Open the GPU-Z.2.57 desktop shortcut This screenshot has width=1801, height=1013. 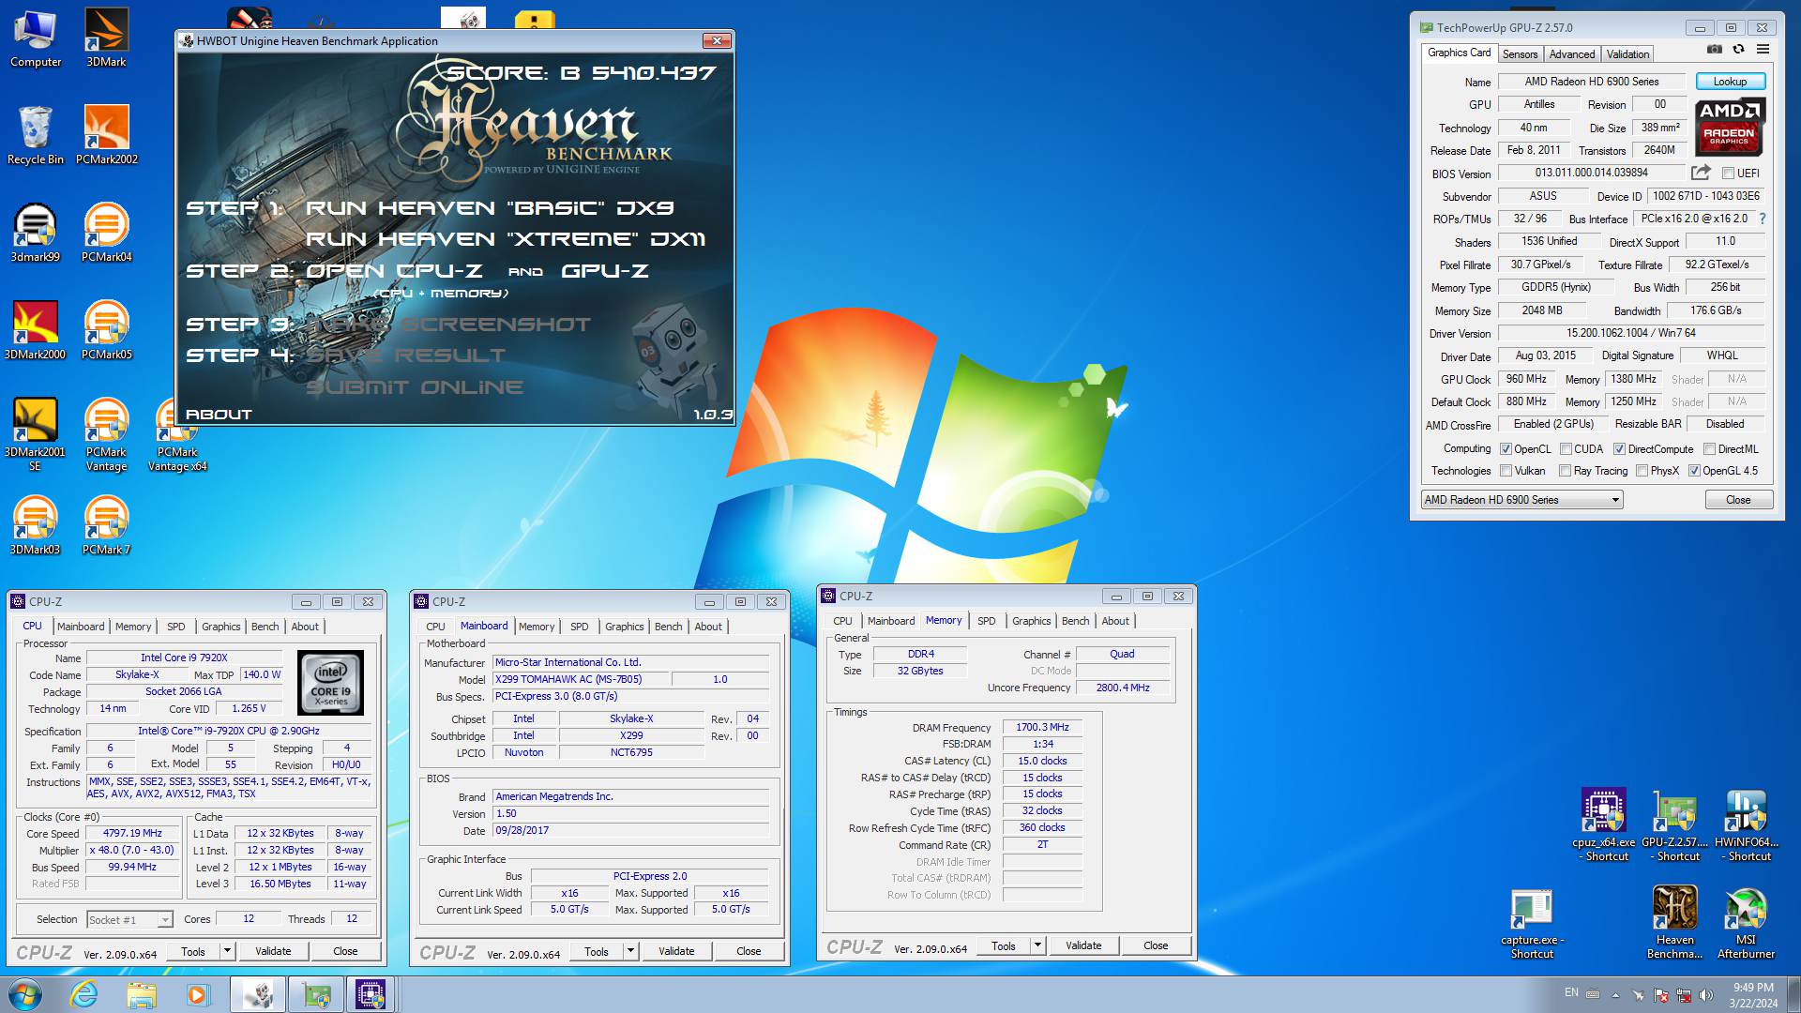(x=1675, y=825)
